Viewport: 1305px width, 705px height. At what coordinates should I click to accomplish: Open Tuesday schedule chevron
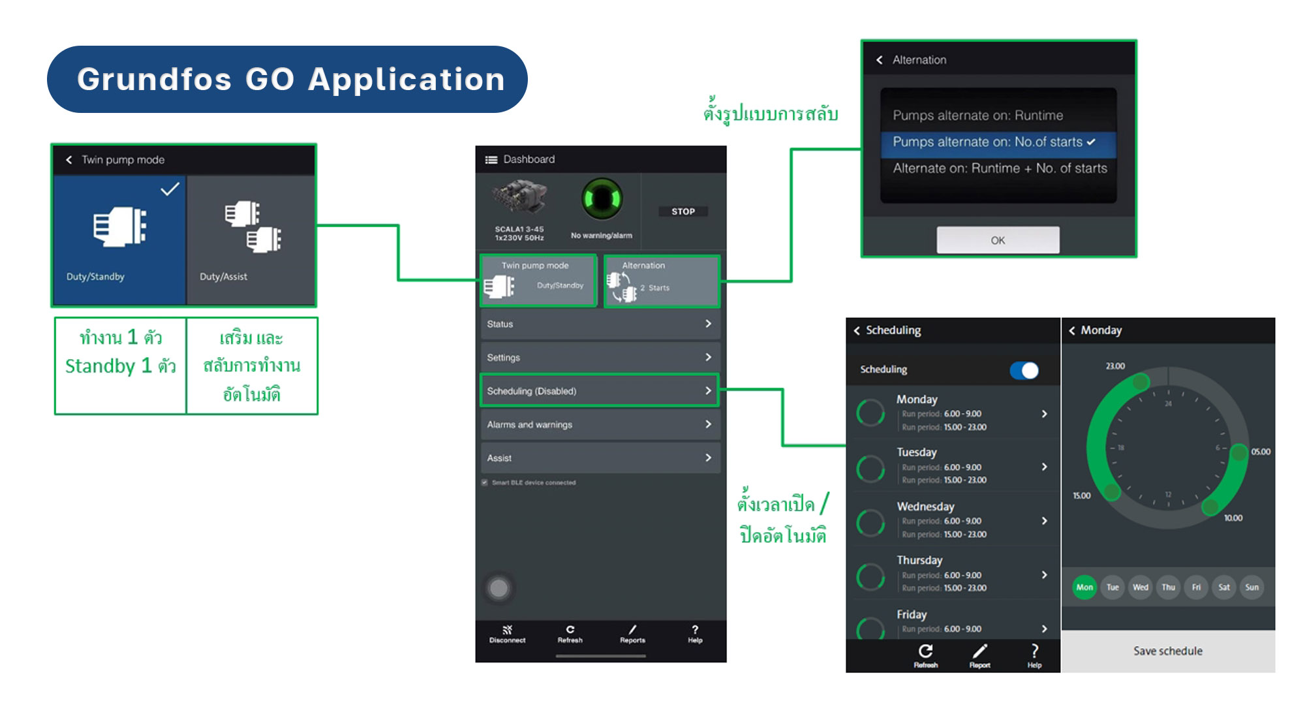point(1045,467)
